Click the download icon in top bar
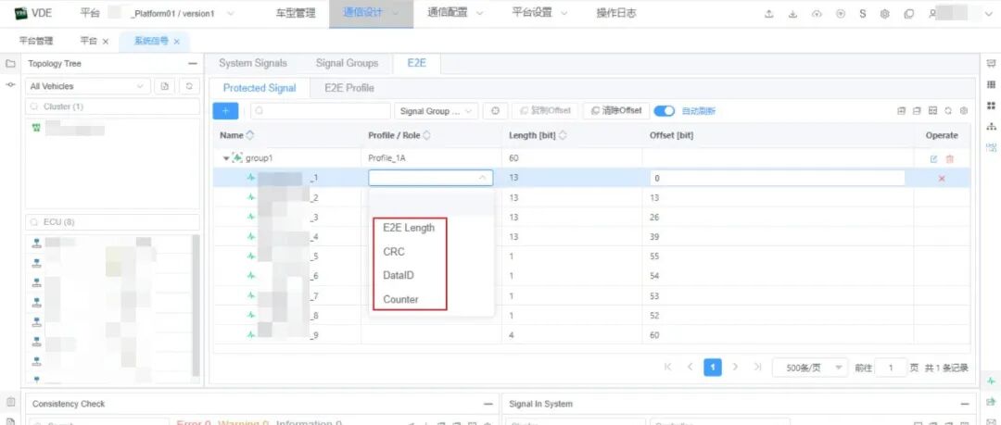The image size is (1001, 425). [x=792, y=14]
